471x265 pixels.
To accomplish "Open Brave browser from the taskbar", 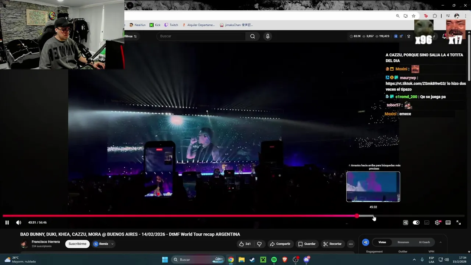I will pos(284,259).
